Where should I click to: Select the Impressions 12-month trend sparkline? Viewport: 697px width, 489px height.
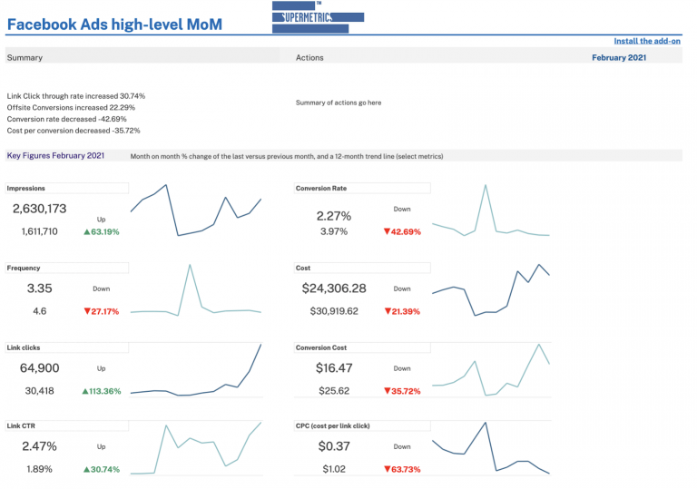click(196, 210)
